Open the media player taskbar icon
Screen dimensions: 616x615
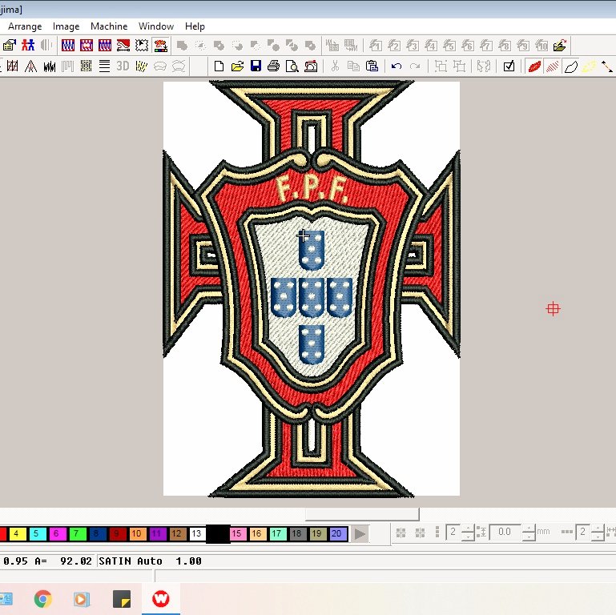[x=82, y=599]
